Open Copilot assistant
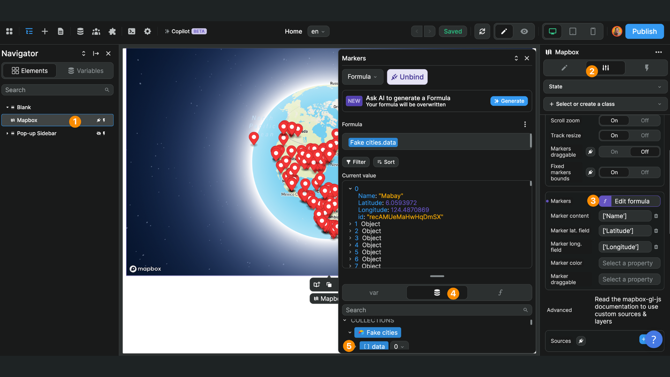The image size is (670, 377). tap(185, 31)
